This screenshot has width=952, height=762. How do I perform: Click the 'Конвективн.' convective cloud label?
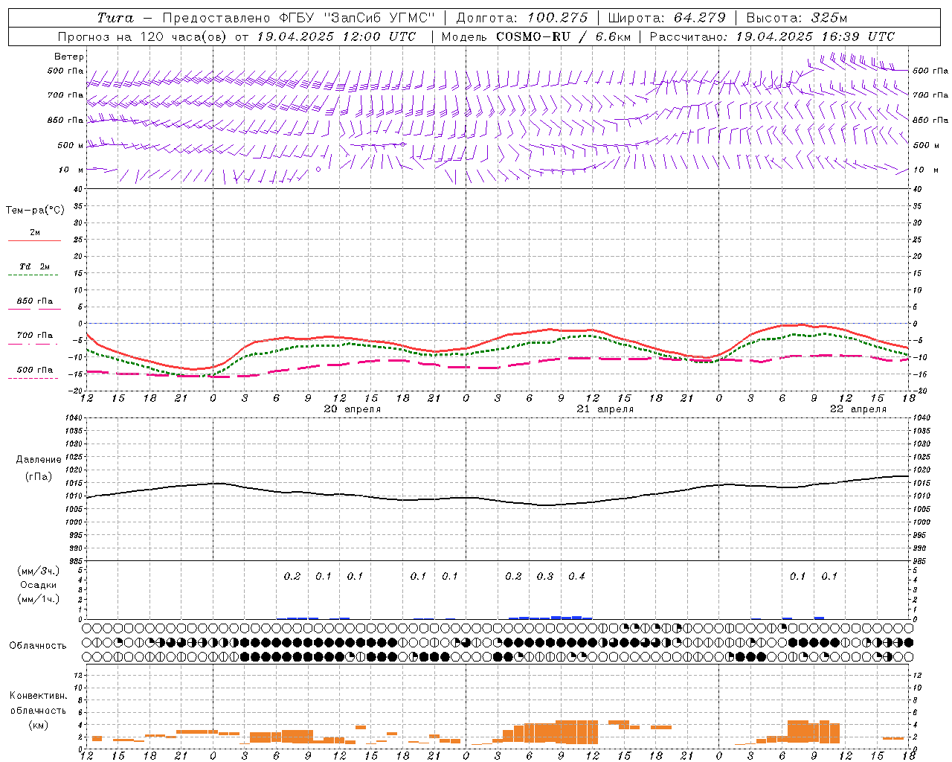38,696
